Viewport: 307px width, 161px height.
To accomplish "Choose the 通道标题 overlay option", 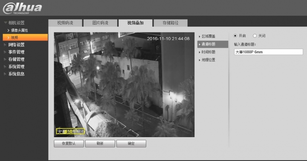I will pyautogui.click(x=213, y=44).
